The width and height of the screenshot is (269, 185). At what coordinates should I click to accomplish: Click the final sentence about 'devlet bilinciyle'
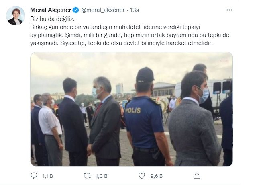tap(136, 43)
